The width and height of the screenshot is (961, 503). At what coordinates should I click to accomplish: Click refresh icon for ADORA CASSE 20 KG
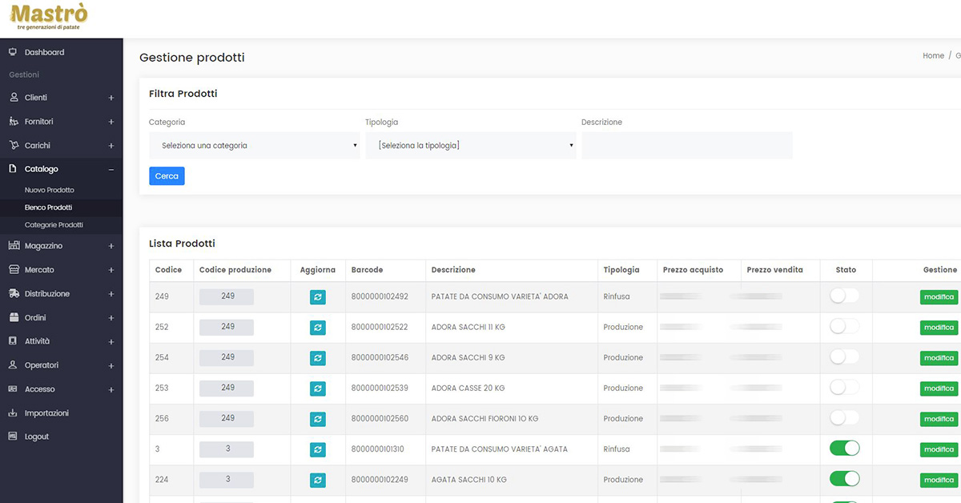318,388
